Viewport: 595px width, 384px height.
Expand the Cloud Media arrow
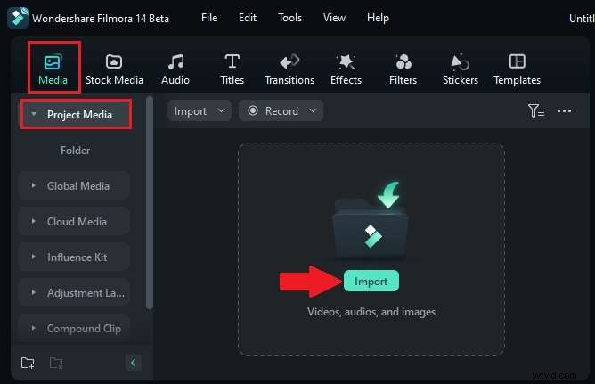click(33, 221)
